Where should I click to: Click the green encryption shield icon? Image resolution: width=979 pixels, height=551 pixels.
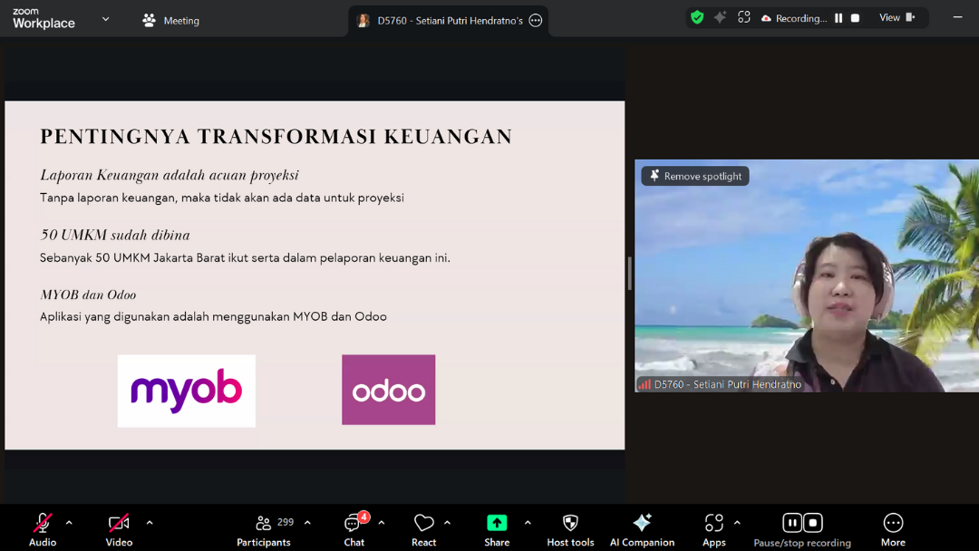click(696, 17)
